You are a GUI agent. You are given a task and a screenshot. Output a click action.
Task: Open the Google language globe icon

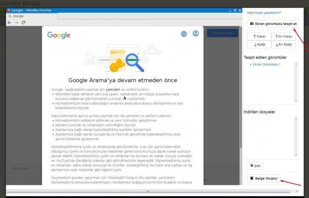coord(184,34)
